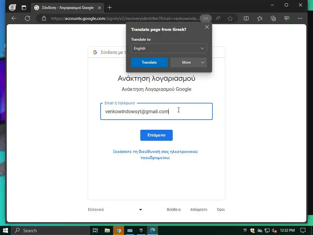
Task: Close the translate popup
Action: tap(207, 27)
